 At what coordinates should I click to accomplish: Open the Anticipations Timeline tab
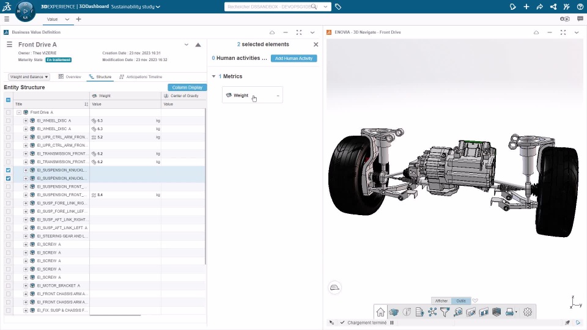click(141, 77)
